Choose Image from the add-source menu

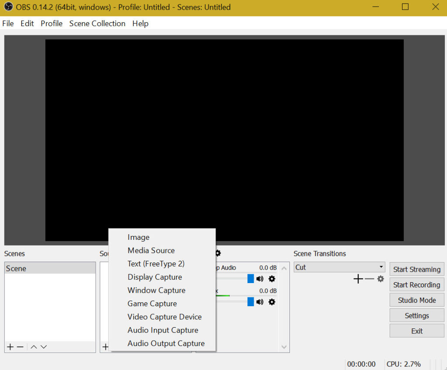click(162, 237)
